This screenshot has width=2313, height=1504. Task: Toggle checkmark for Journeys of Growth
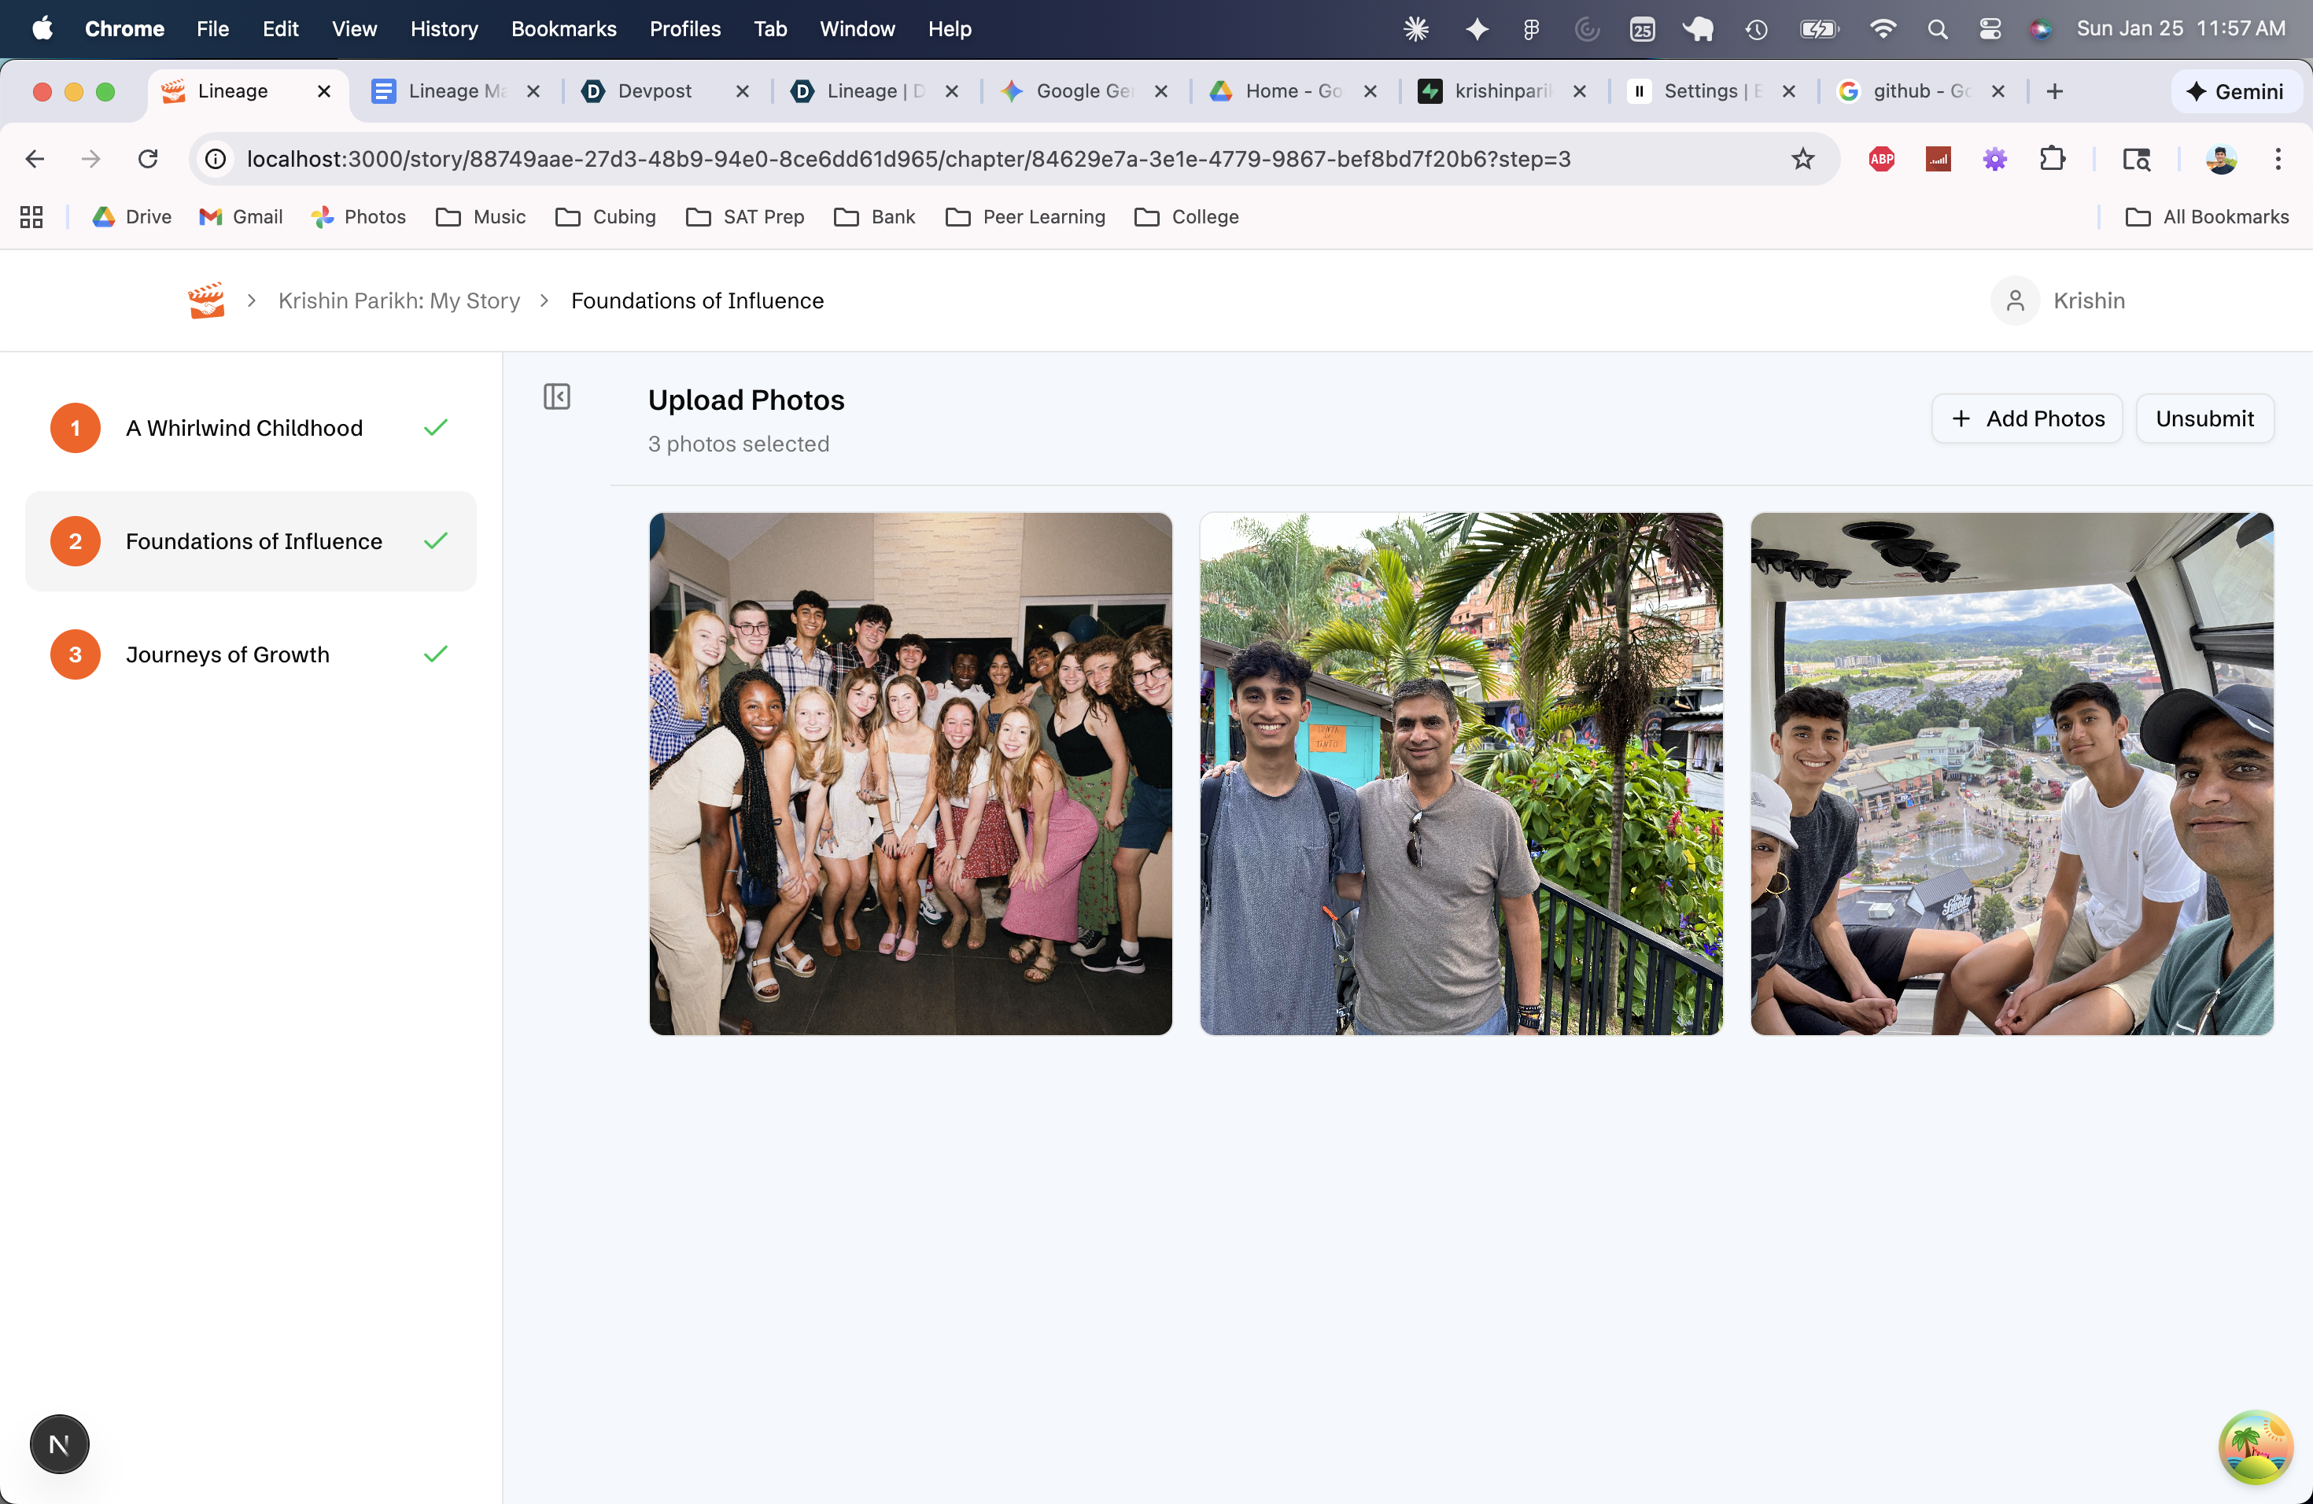435,654
